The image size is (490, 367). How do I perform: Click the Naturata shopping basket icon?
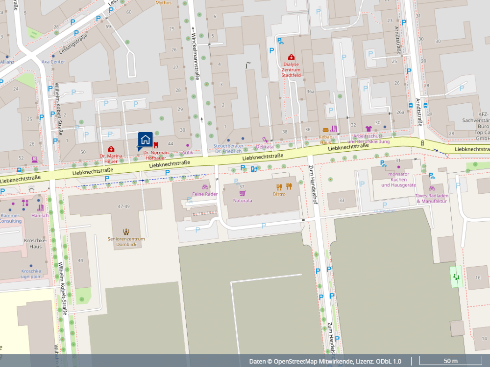[243, 193]
